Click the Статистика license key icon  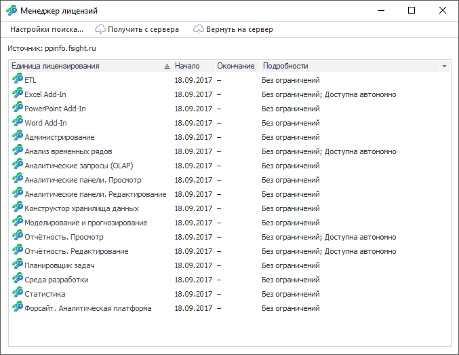click(18, 293)
